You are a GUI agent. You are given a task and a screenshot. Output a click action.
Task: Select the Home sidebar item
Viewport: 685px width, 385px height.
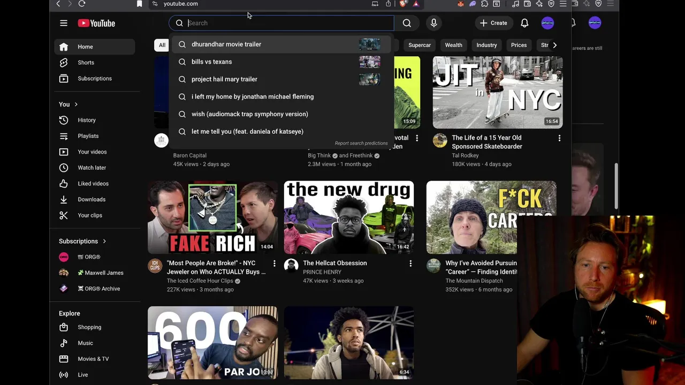95,47
